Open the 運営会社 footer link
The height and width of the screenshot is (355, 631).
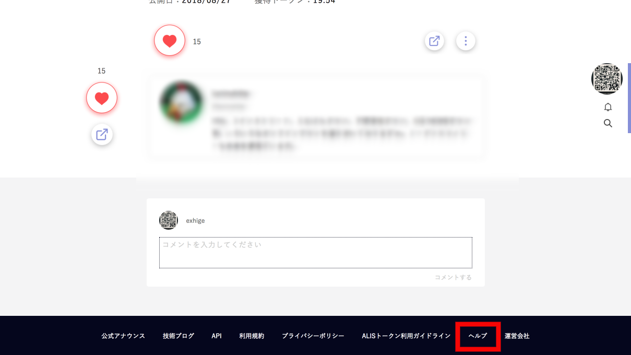pos(517,336)
